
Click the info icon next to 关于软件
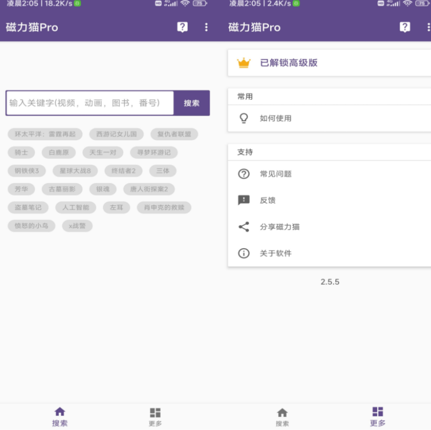click(243, 253)
